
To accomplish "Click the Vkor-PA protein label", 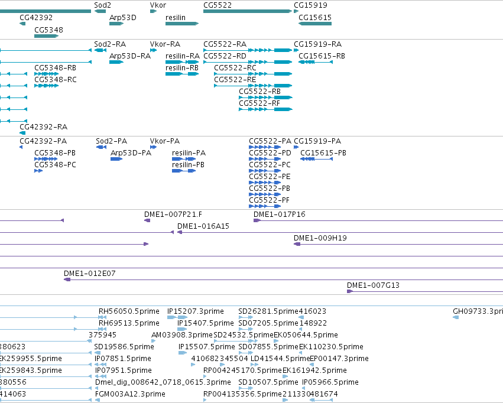I will coord(164,141).
